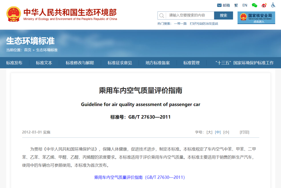This screenshot has width=281, height=188.
Task: Switch to Traditional Chinese via 繁
Action: tap(236, 5)
